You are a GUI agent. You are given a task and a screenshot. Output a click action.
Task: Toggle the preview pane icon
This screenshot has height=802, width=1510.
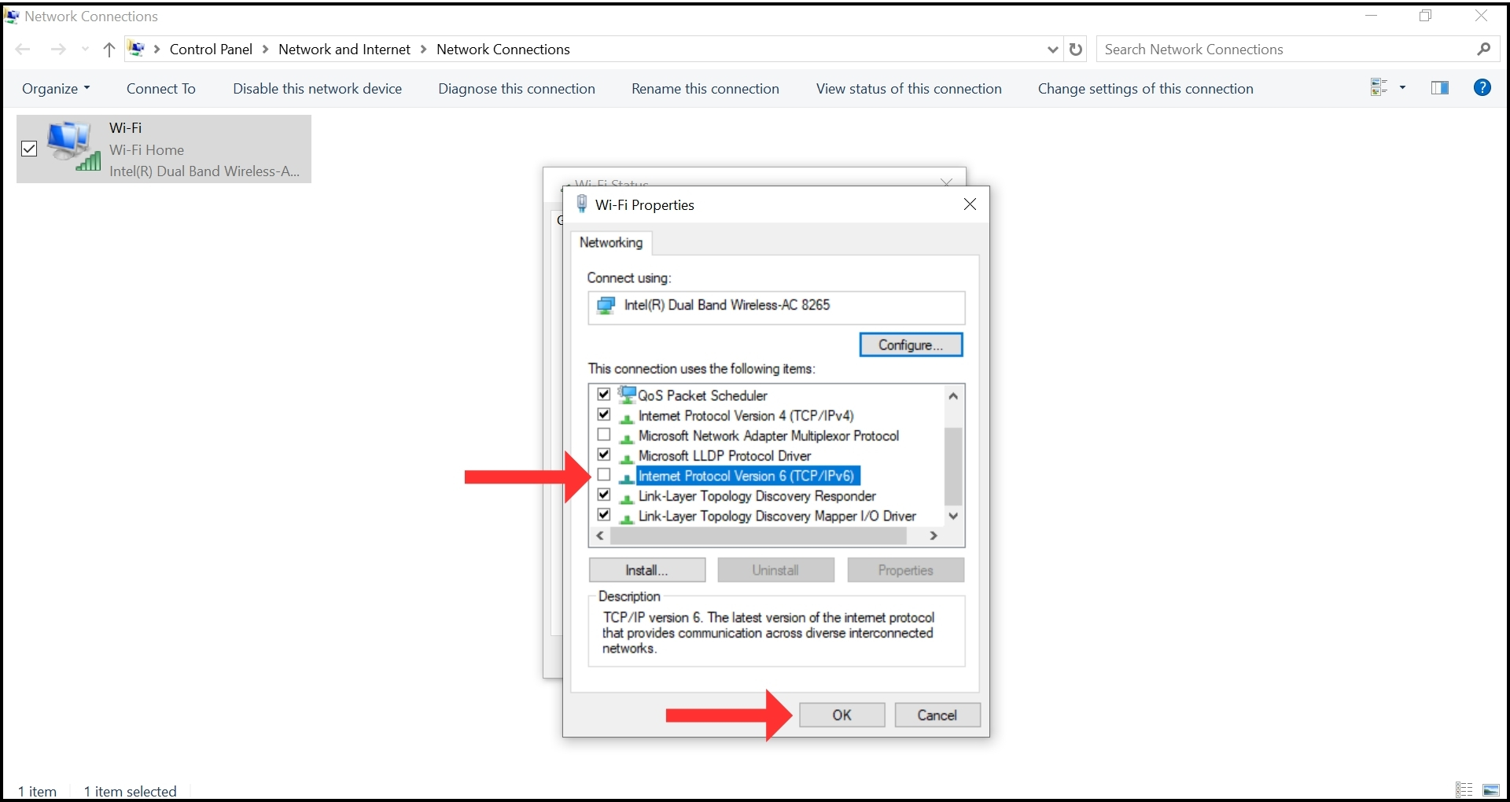[x=1440, y=87]
